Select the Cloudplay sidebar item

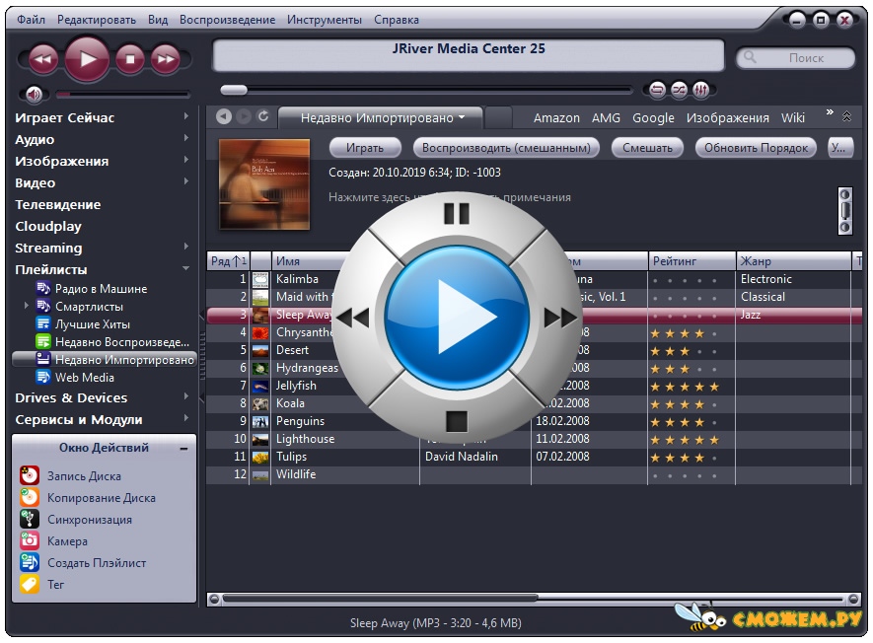[48, 227]
